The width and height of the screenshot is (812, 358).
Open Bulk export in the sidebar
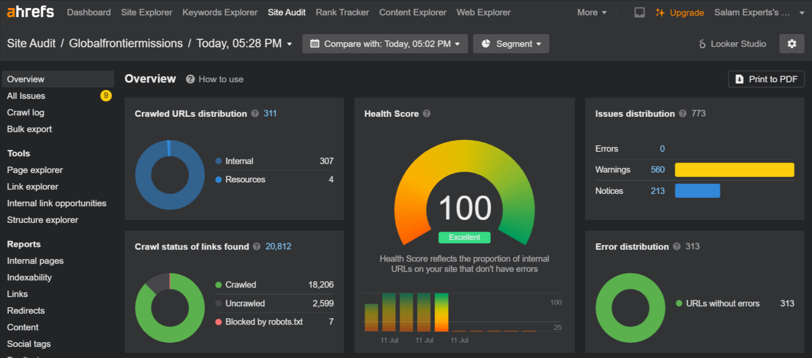[29, 129]
